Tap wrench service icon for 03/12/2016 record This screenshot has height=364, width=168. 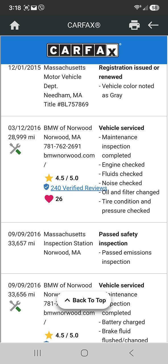pos(15,149)
